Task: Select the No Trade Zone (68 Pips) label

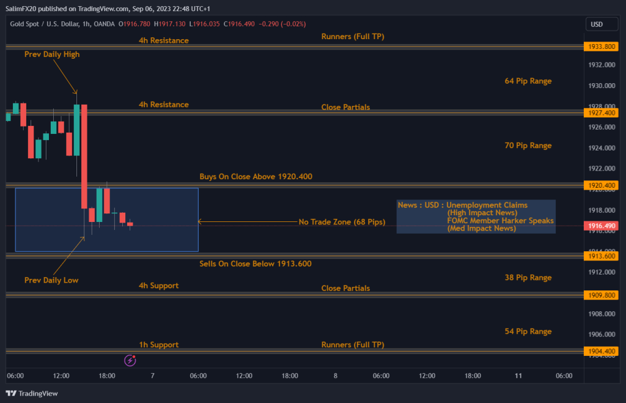Action: point(342,222)
